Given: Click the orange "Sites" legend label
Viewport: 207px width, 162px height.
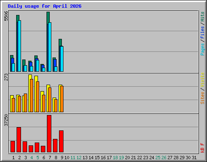Looking at the screenshot, I should coord(203,98).
